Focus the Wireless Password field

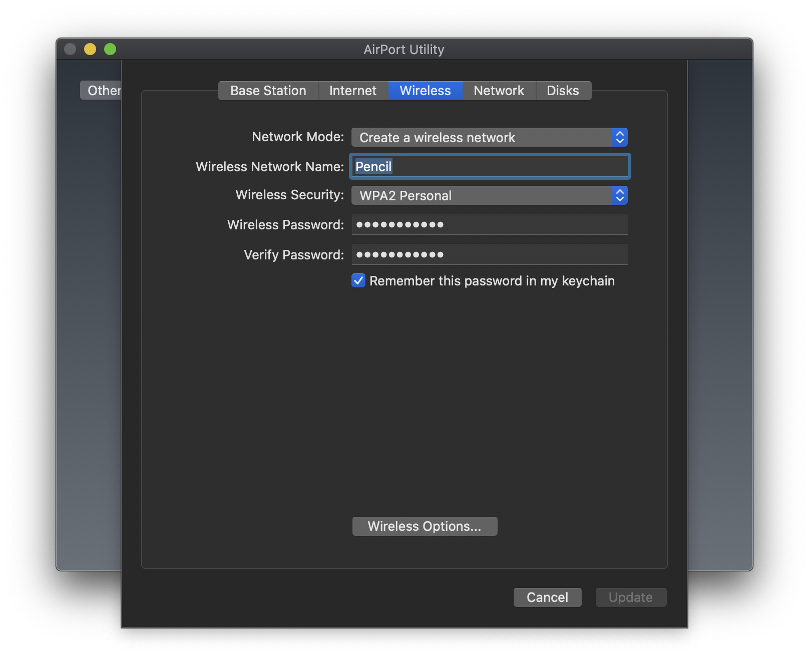point(490,224)
